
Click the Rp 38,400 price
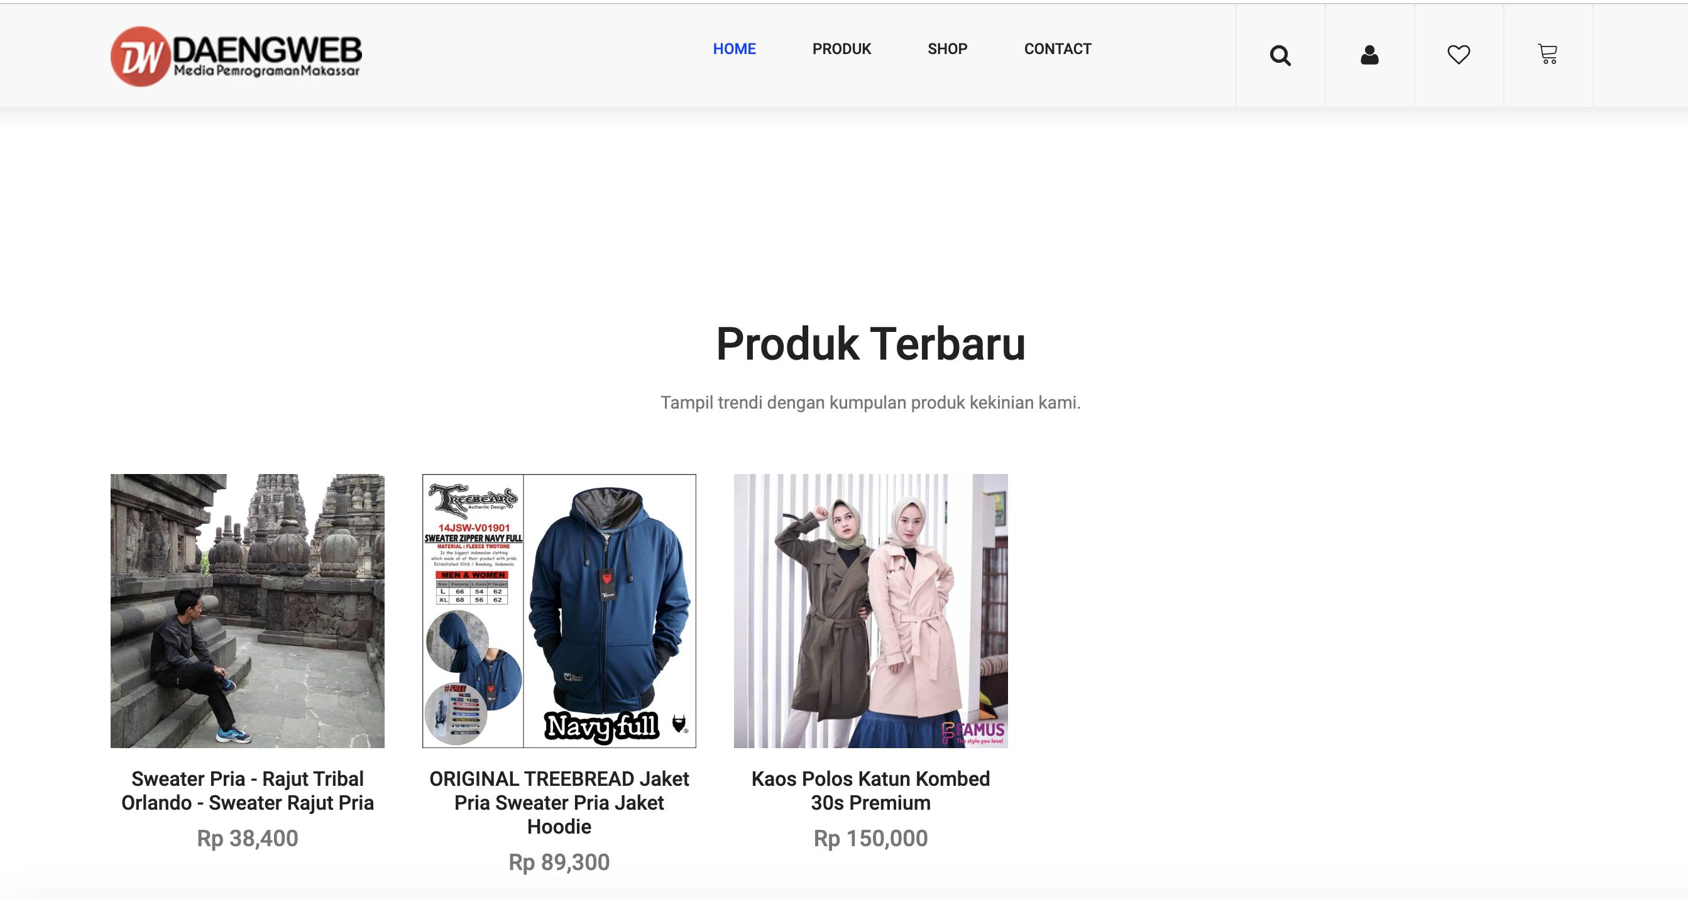tap(247, 839)
